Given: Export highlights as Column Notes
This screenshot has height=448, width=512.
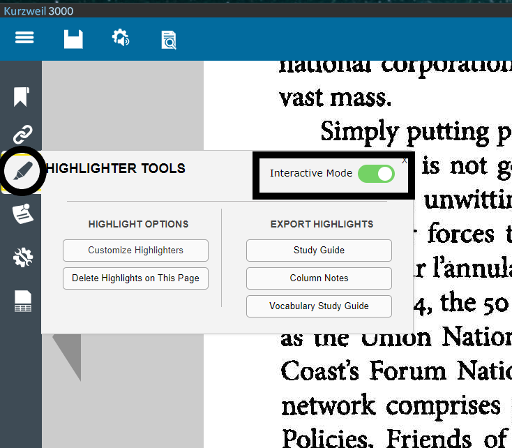Looking at the screenshot, I should pyautogui.click(x=319, y=278).
